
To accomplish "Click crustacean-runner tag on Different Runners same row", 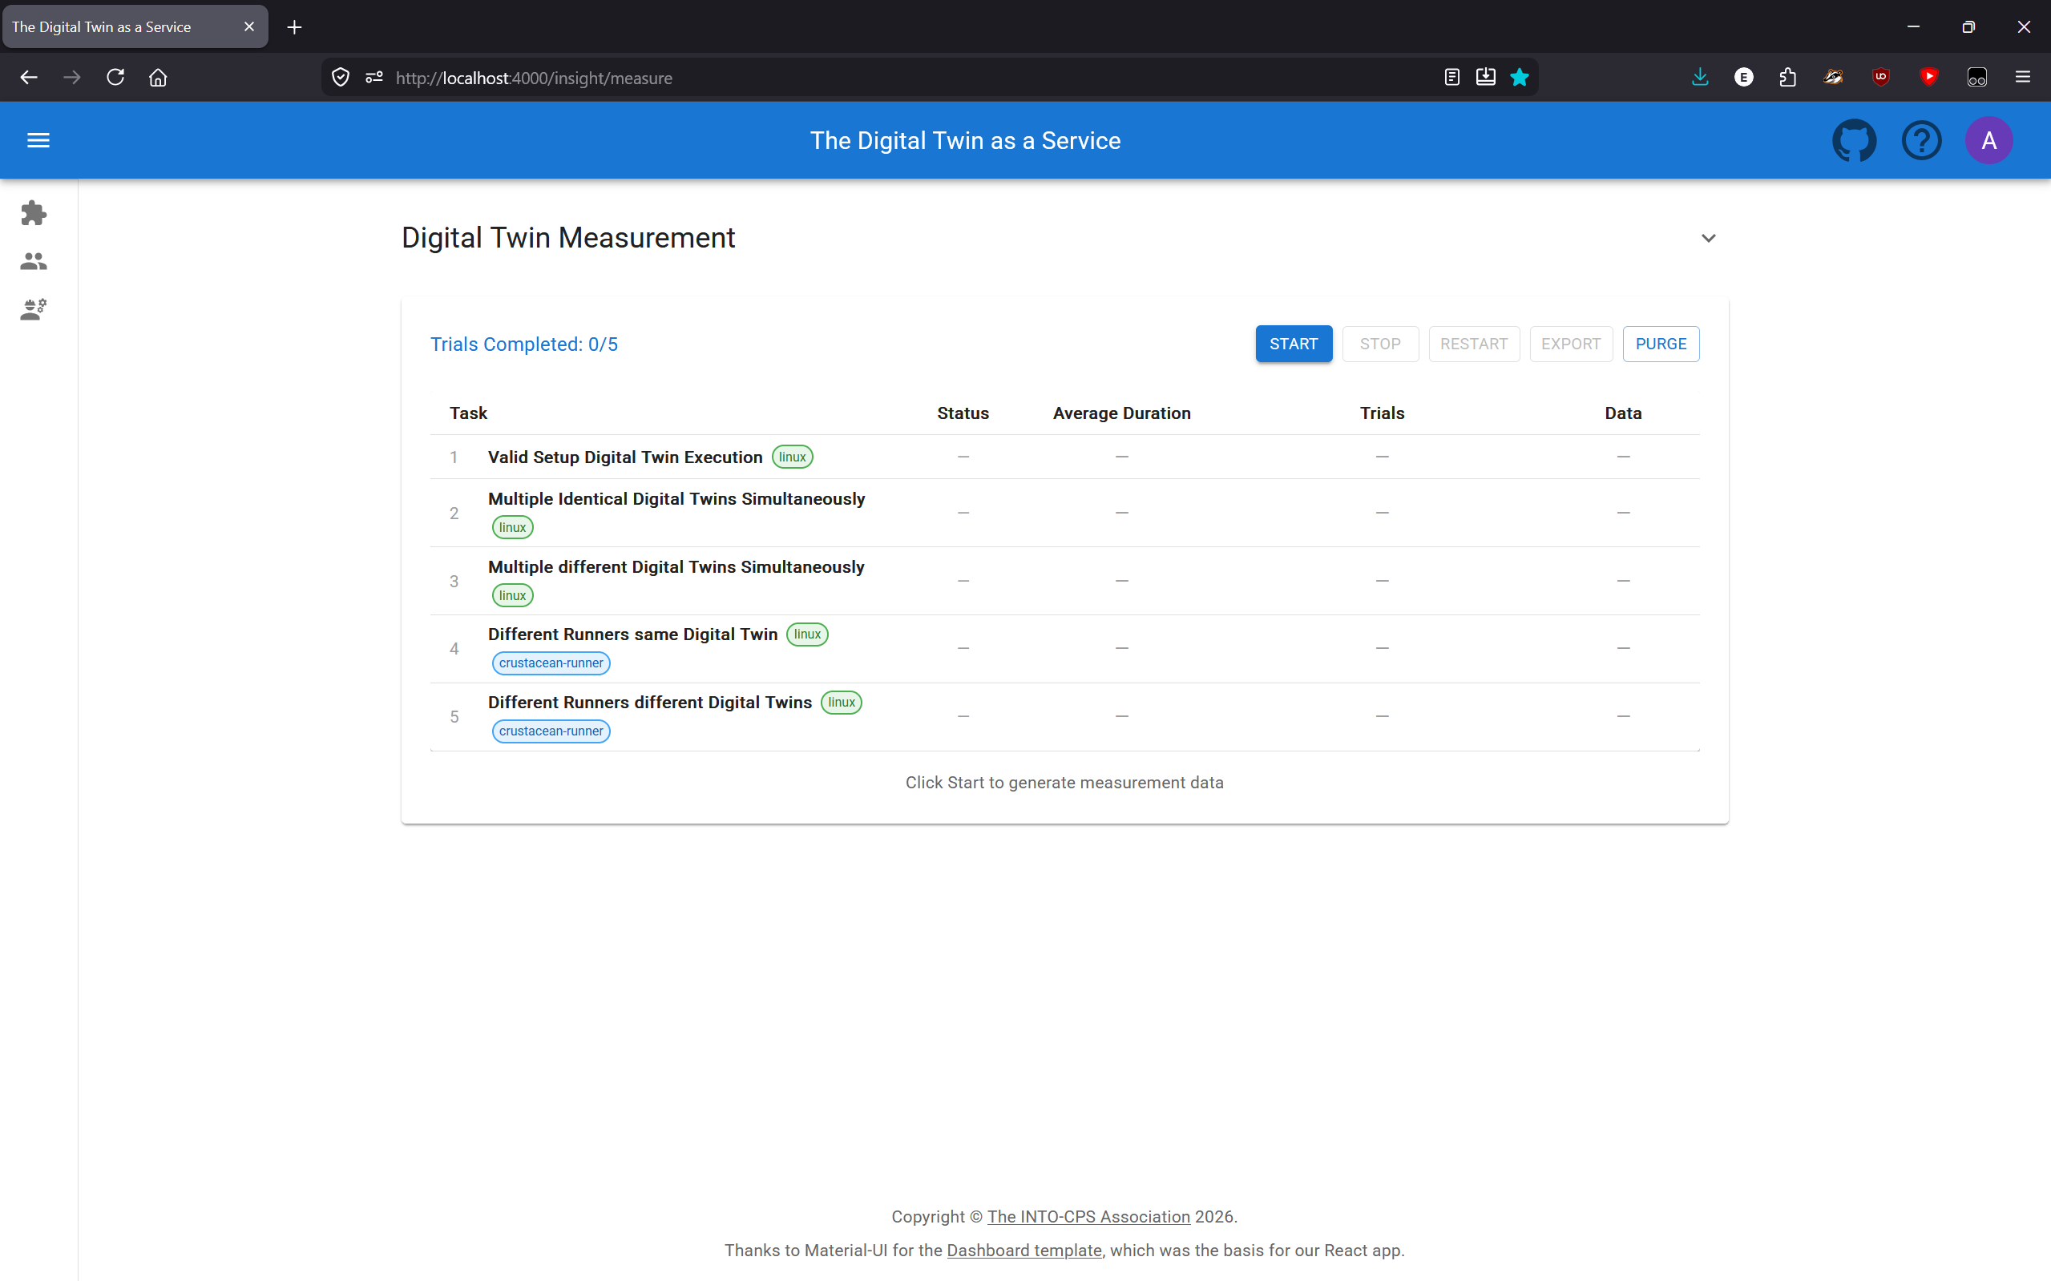I will 551,663.
